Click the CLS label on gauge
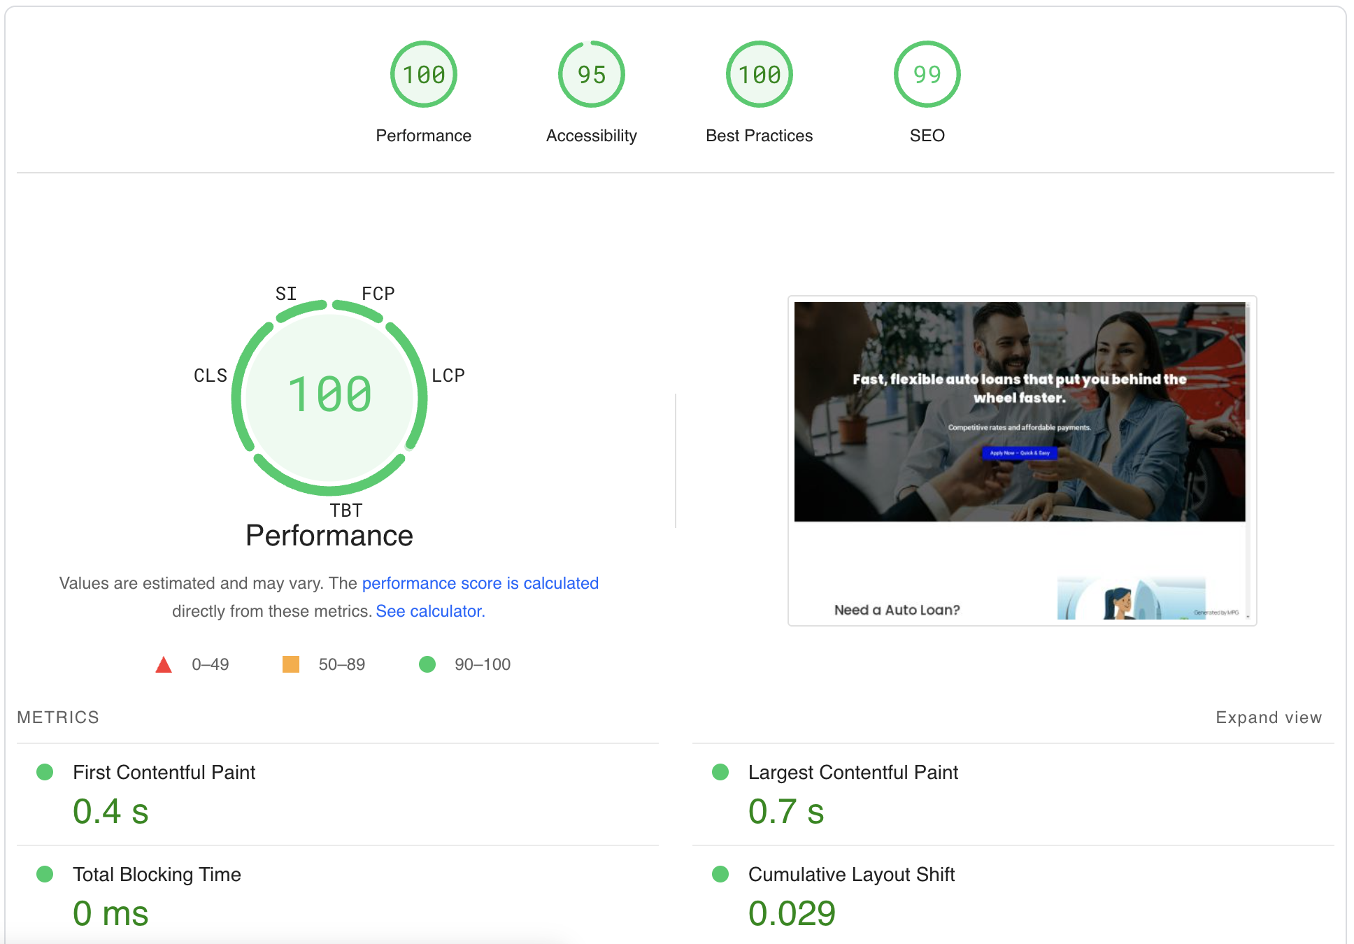Image resolution: width=1354 pixels, height=944 pixels. click(x=211, y=376)
